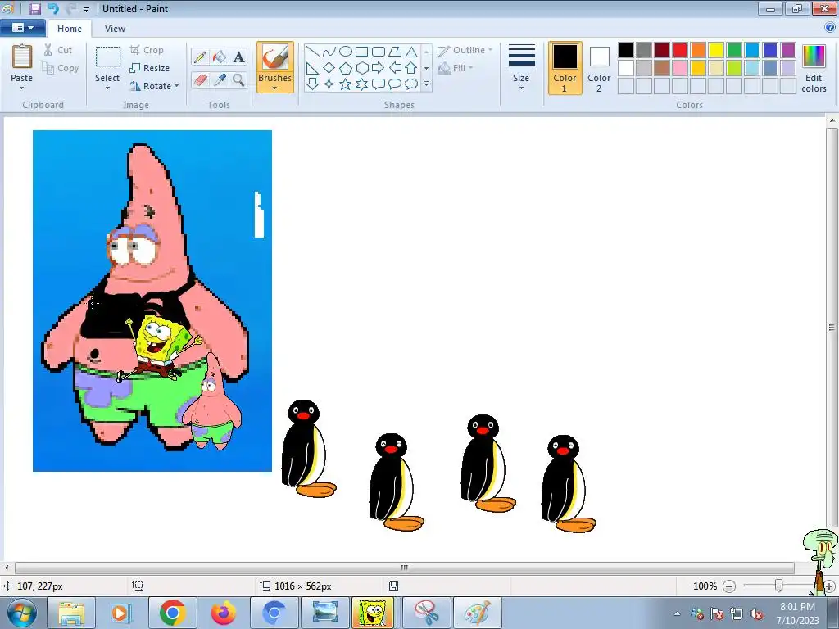Open the shape Outline dropdown
The image size is (839, 629).
tap(465, 50)
